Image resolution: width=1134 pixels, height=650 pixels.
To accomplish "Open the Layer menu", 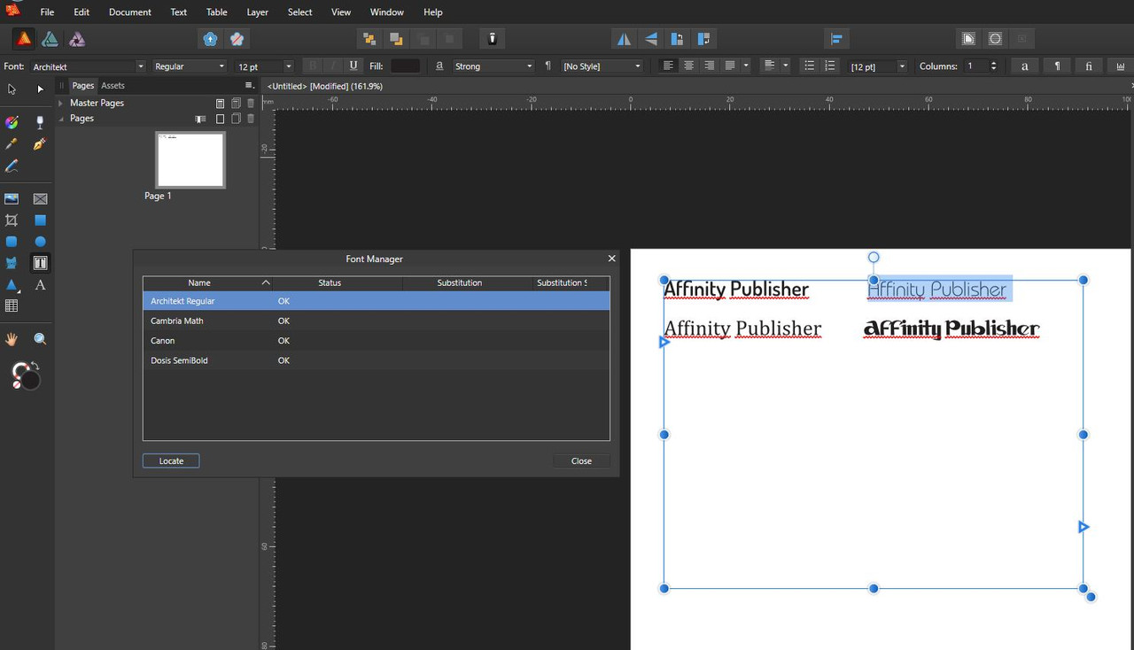I will (258, 12).
